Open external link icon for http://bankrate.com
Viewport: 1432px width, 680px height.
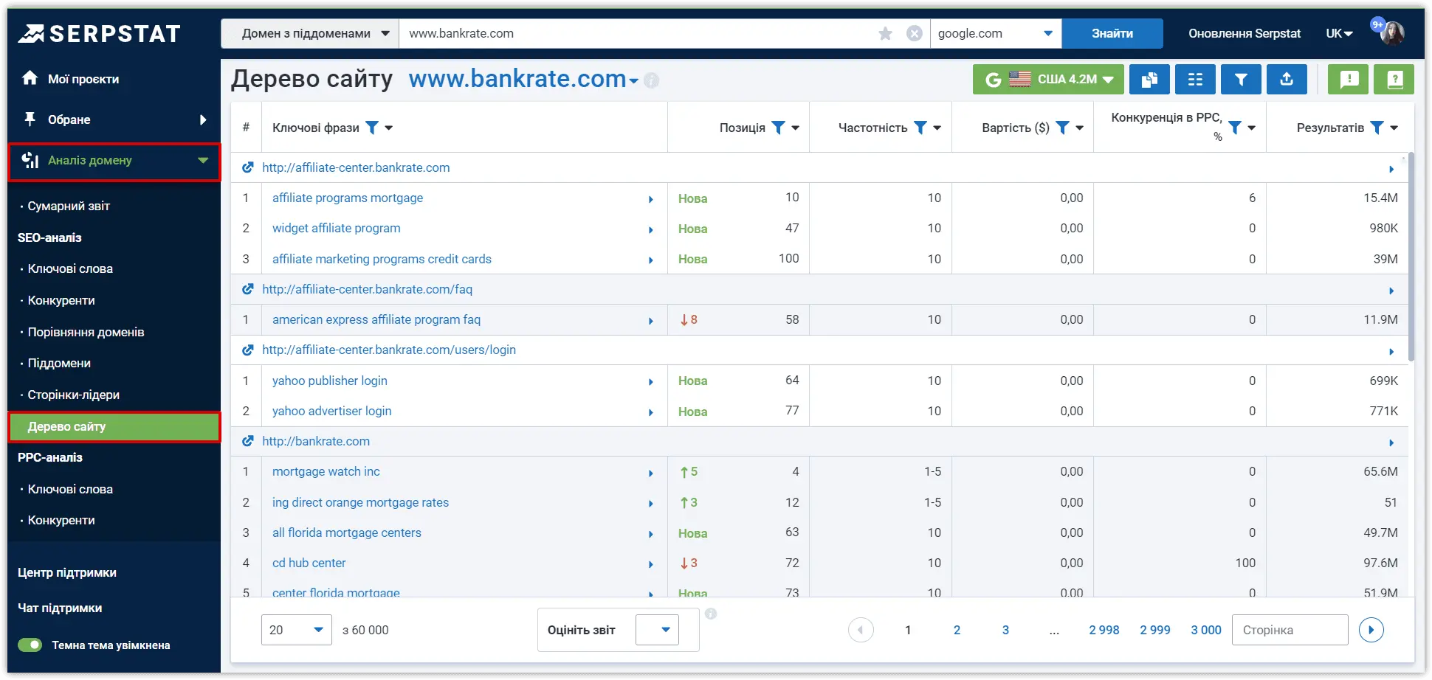[248, 441]
